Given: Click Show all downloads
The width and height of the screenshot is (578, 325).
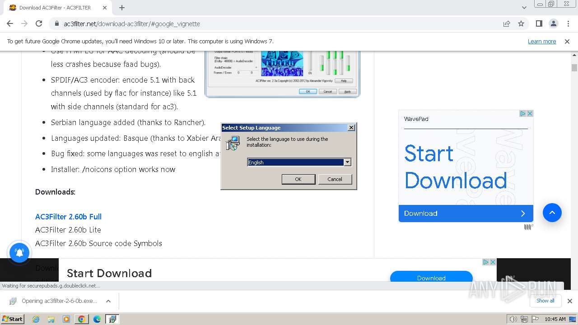Looking at the screenshot, I should pyautogui.click(x=545, y=301).
